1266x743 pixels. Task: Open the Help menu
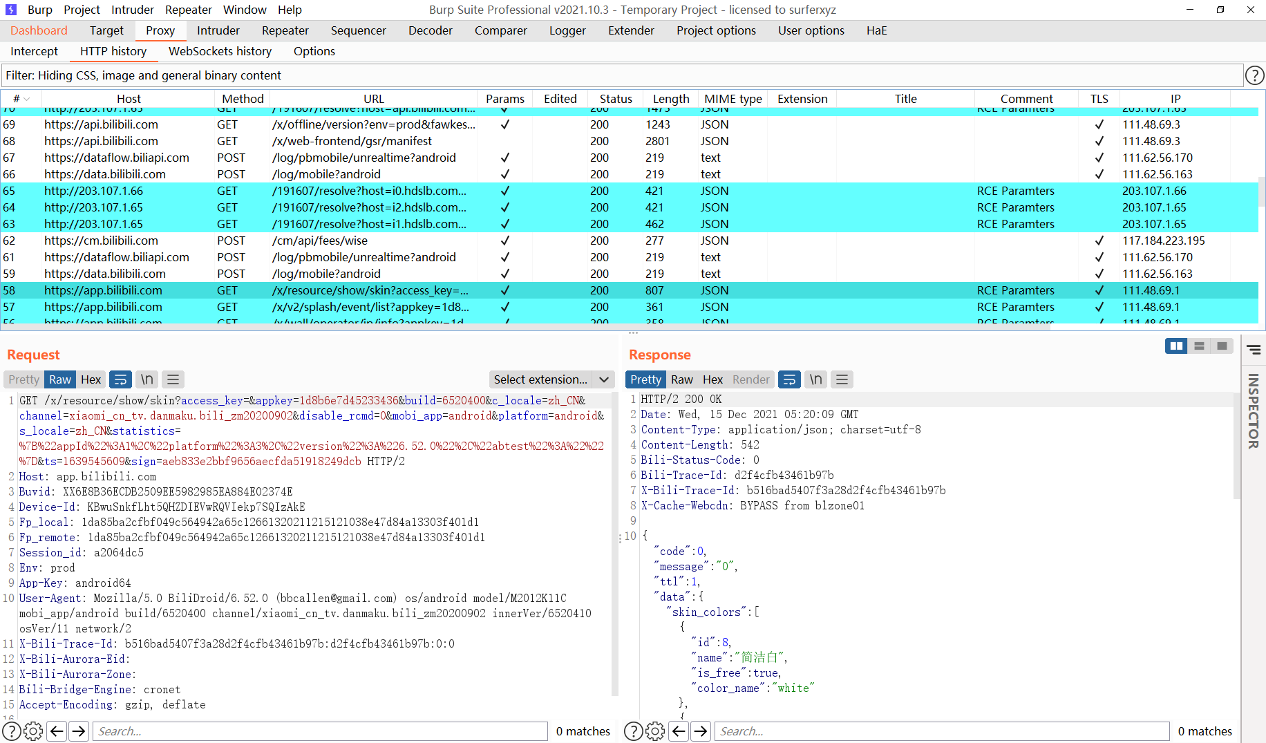tap(290, 10)
